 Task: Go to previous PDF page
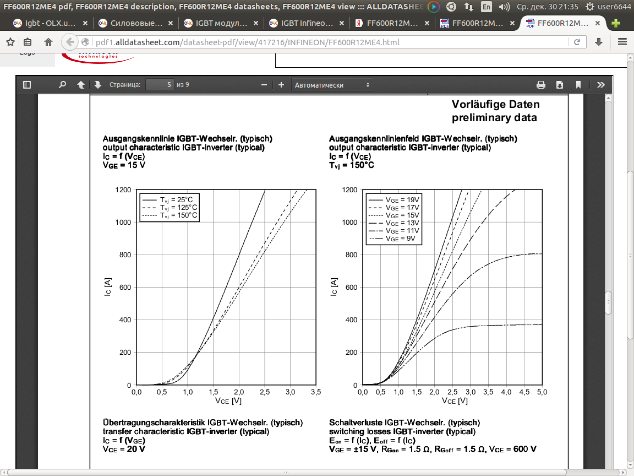coord(81,85)
